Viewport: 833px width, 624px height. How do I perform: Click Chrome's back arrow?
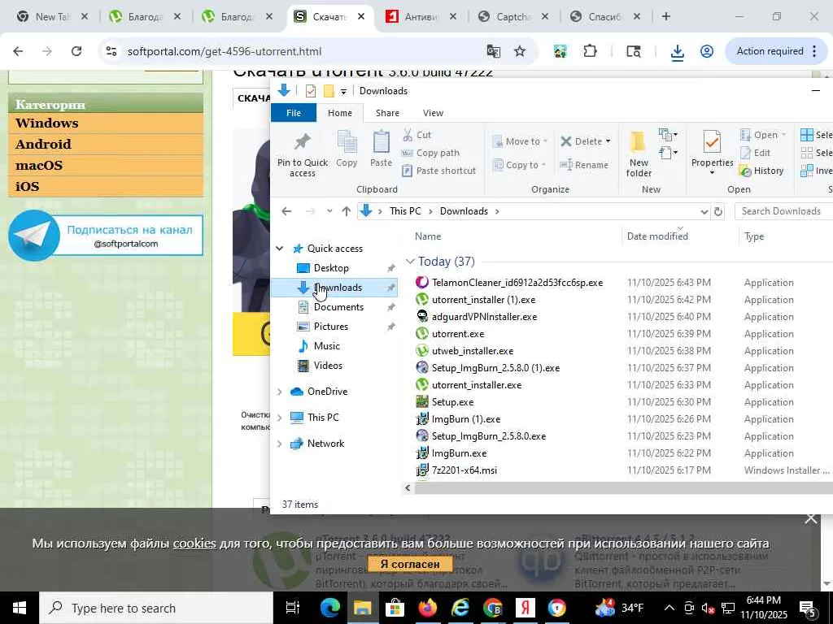(x=18, y=51)
